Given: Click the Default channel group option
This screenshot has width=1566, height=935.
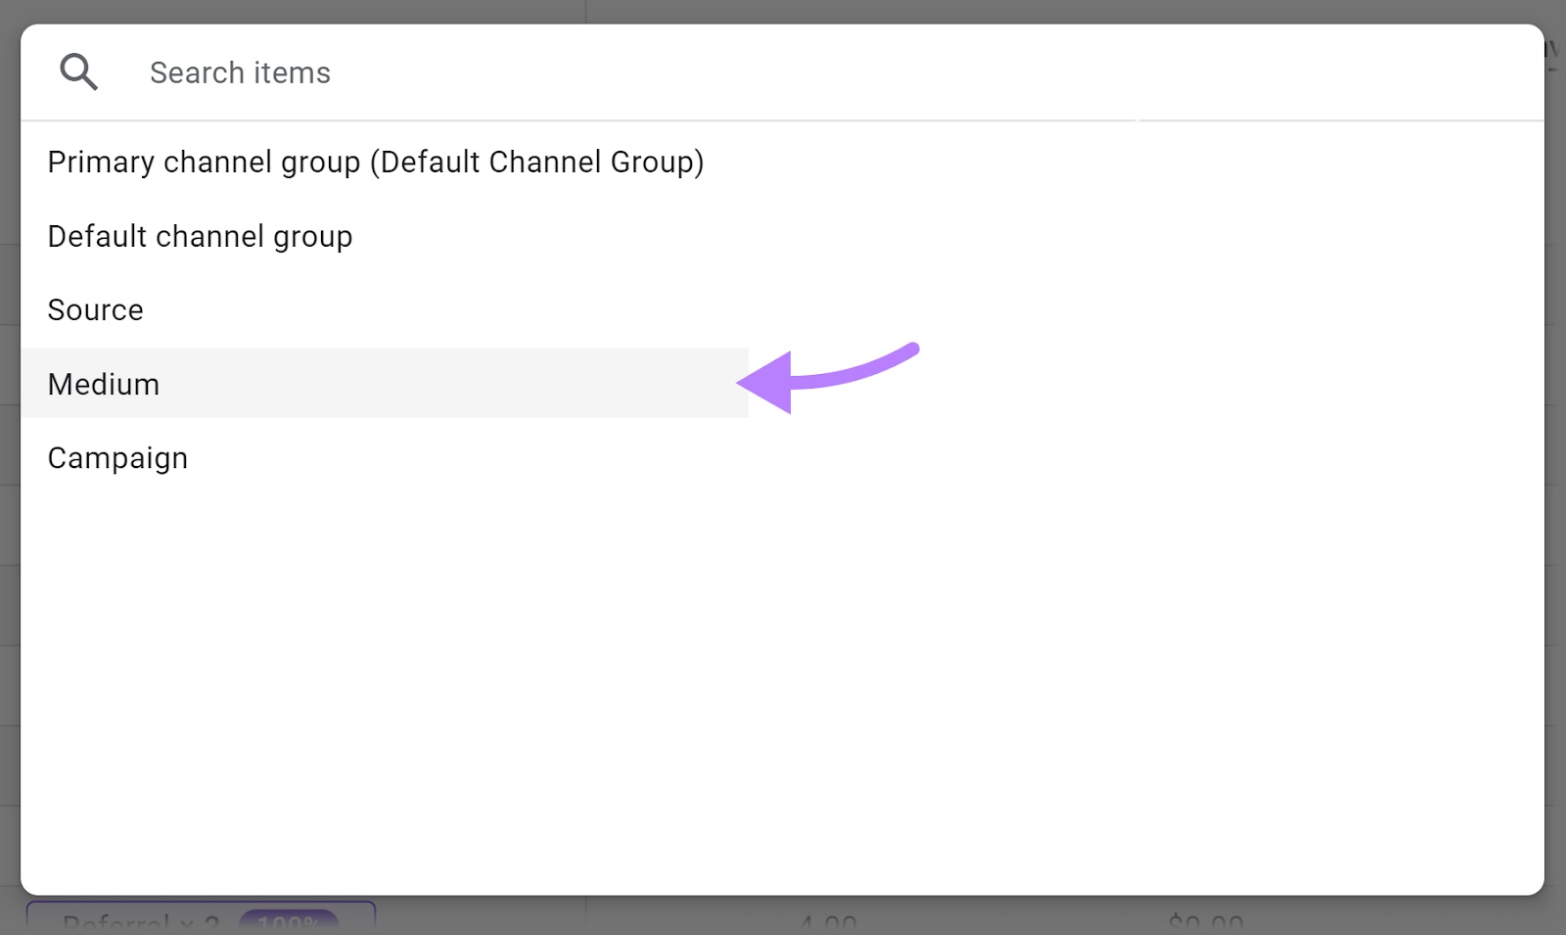Looking at the screenshot, I should (200, 235).
